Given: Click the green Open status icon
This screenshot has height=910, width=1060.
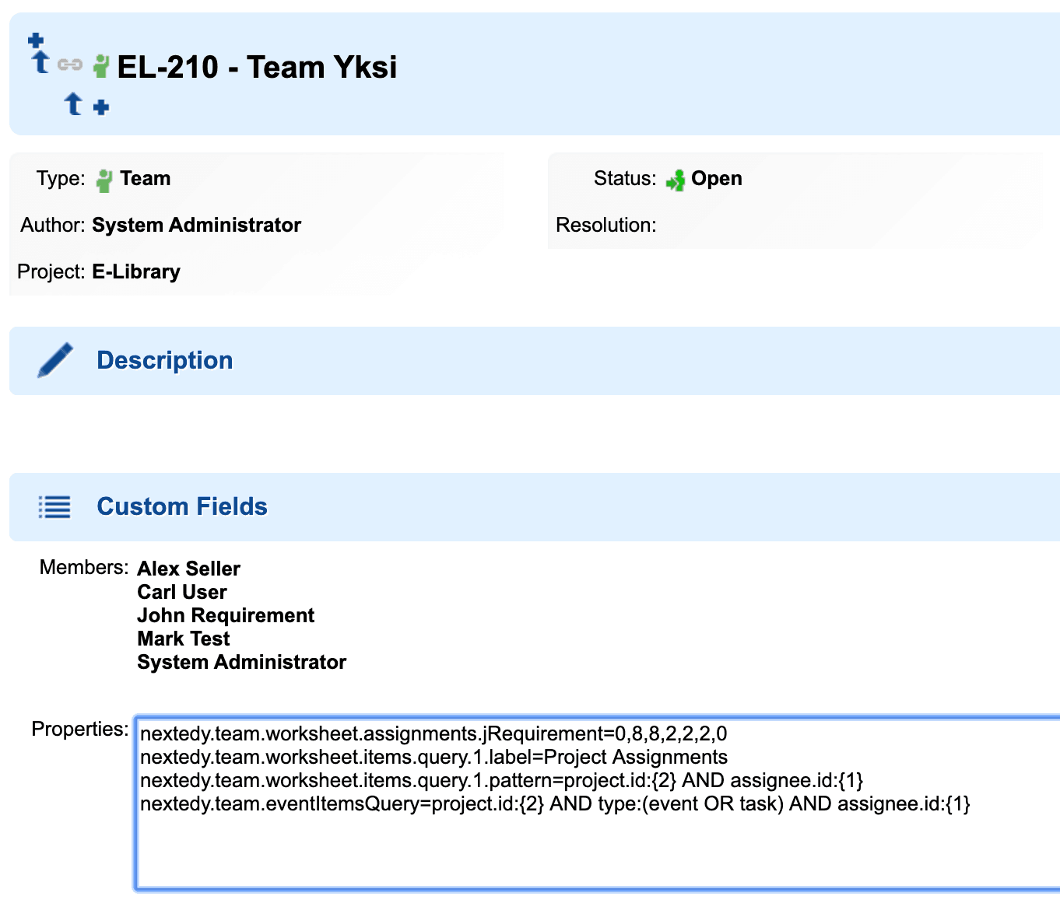Looking at the screenshot, I should 676,180.
